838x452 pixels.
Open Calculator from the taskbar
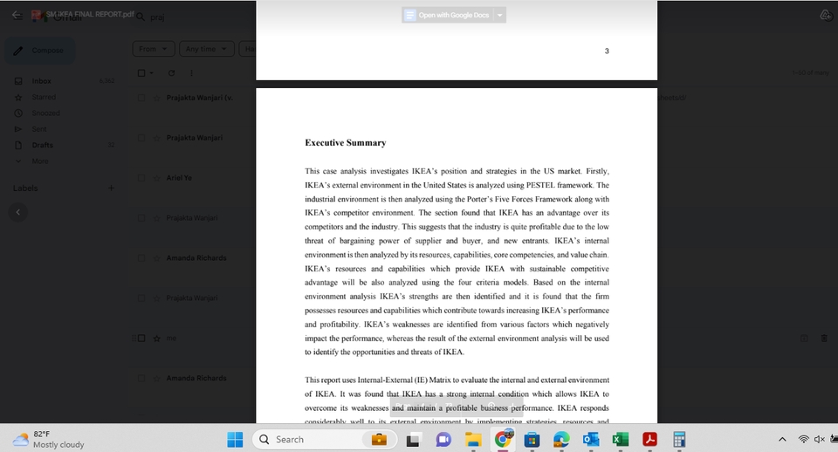click(679, 440)
